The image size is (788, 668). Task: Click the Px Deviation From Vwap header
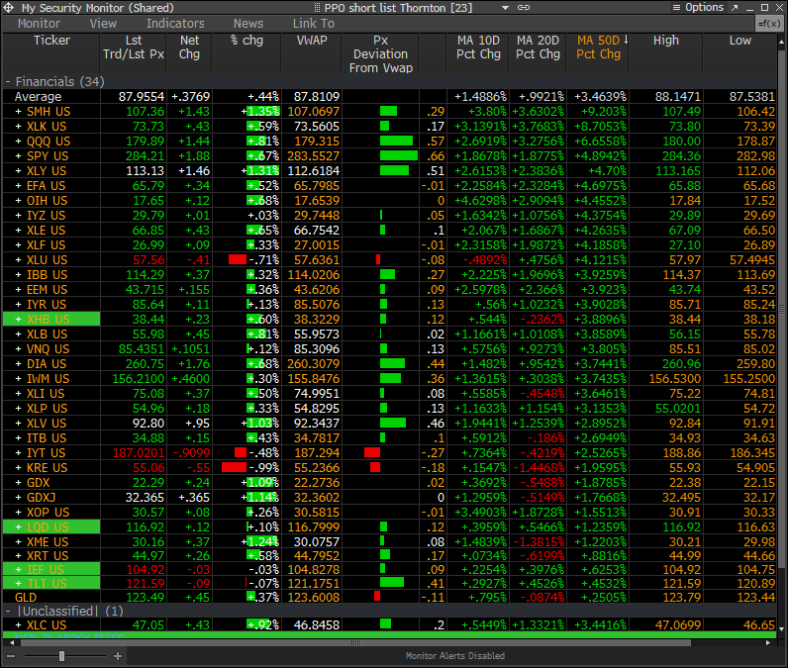[x=380, y=54]
